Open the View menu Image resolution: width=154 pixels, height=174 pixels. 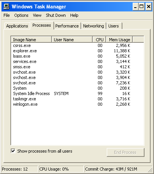point(37,15)
